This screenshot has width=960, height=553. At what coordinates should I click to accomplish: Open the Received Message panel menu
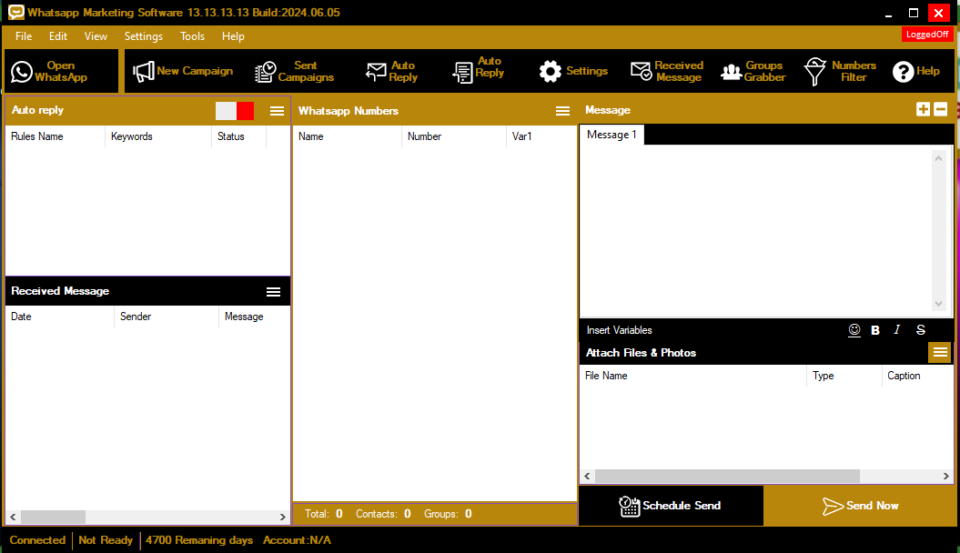[x=273, y=292]
